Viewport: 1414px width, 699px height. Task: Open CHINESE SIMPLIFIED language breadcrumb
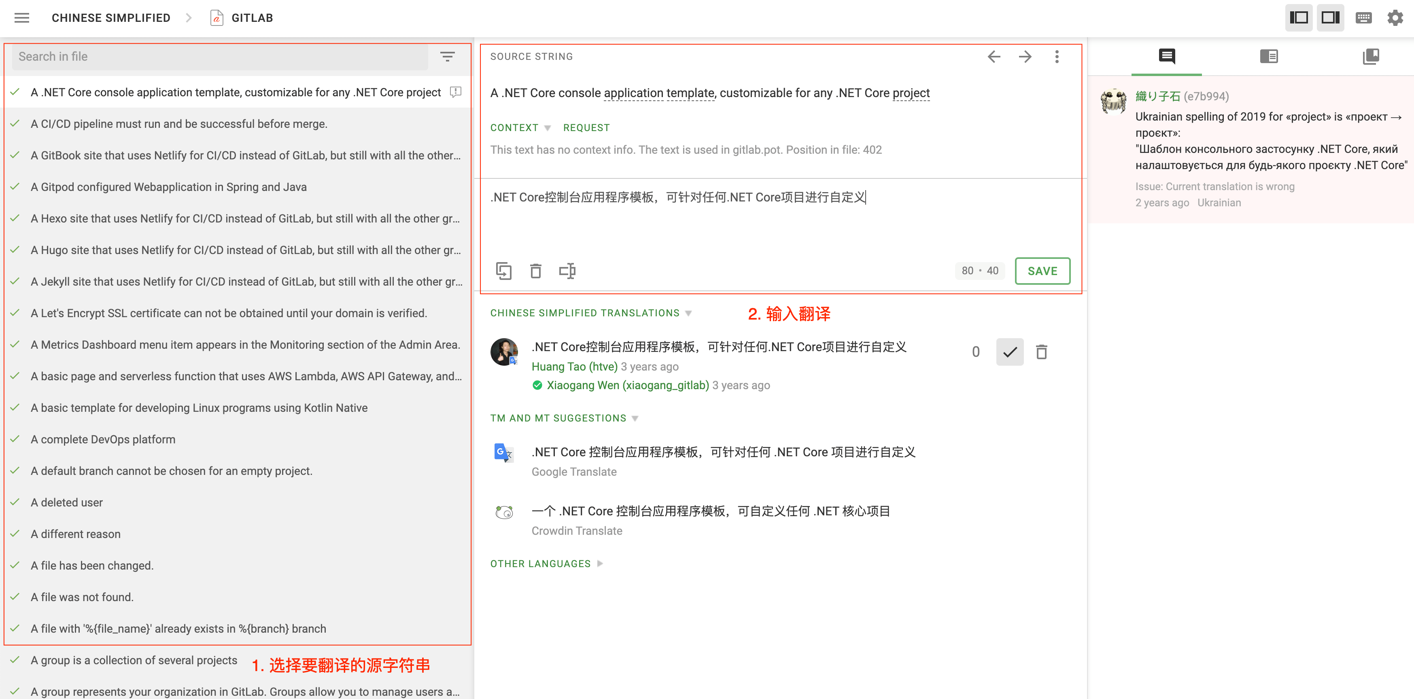click(111, 17)
